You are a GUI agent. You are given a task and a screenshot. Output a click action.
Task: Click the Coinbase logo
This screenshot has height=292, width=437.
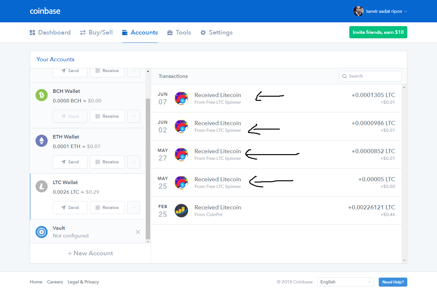coord(45,11)
